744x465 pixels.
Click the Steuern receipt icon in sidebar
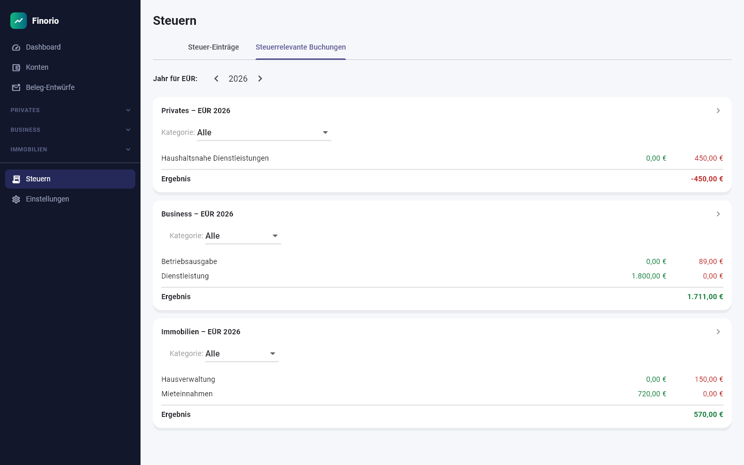click(x=16, y=179)
